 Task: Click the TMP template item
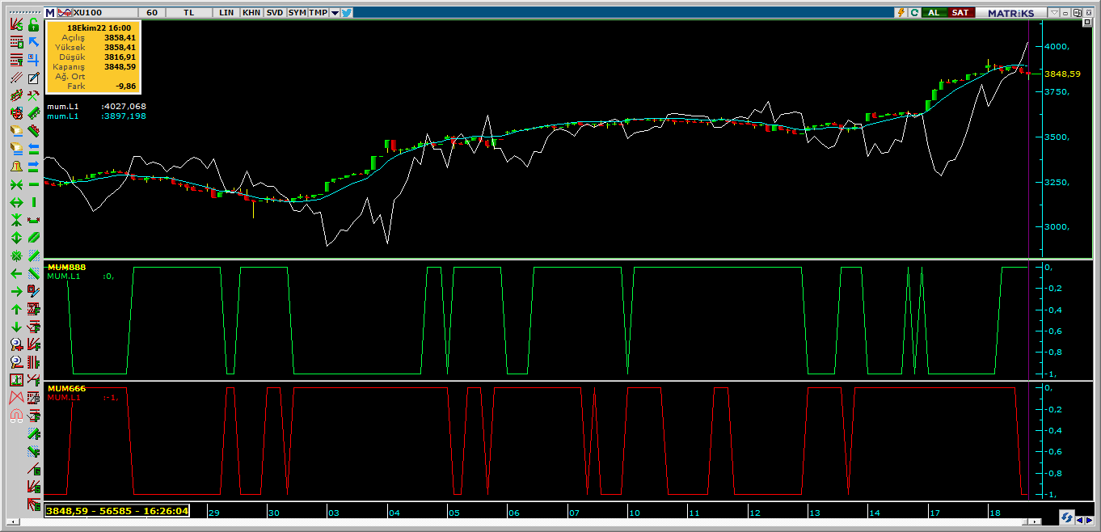click(318, 13)
